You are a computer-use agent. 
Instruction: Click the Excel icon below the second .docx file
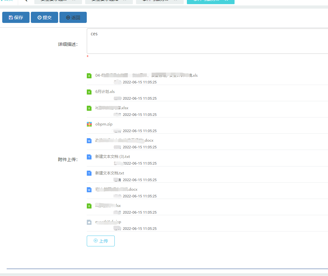[89, 206]
